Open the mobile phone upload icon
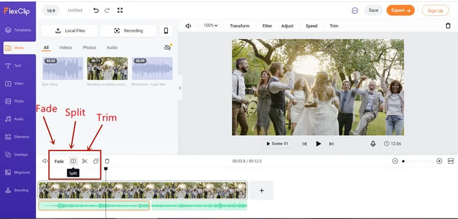This screenshot has height=219, width=458. [x=166, y=31]
